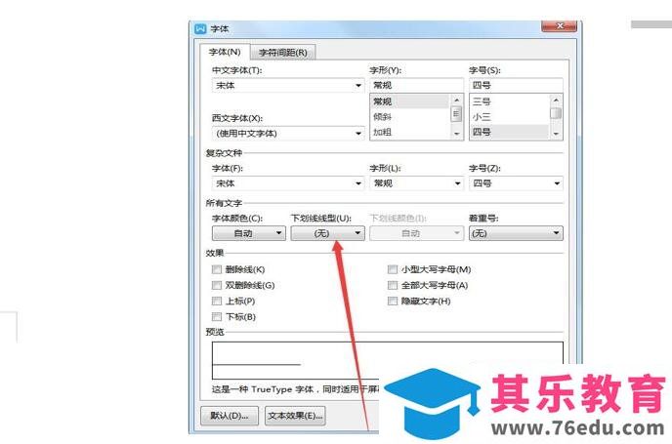Image resolution: width=672 pixels, height=444 pixels.
Task: Click the down arrow of the 字形 list scrollbar
Action: tap(456, 134)
